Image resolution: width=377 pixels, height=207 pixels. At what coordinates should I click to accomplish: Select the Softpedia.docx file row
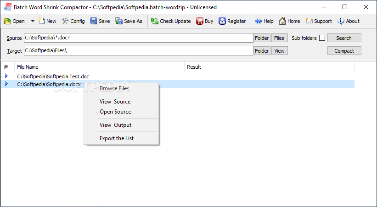(x=177, y=84)
